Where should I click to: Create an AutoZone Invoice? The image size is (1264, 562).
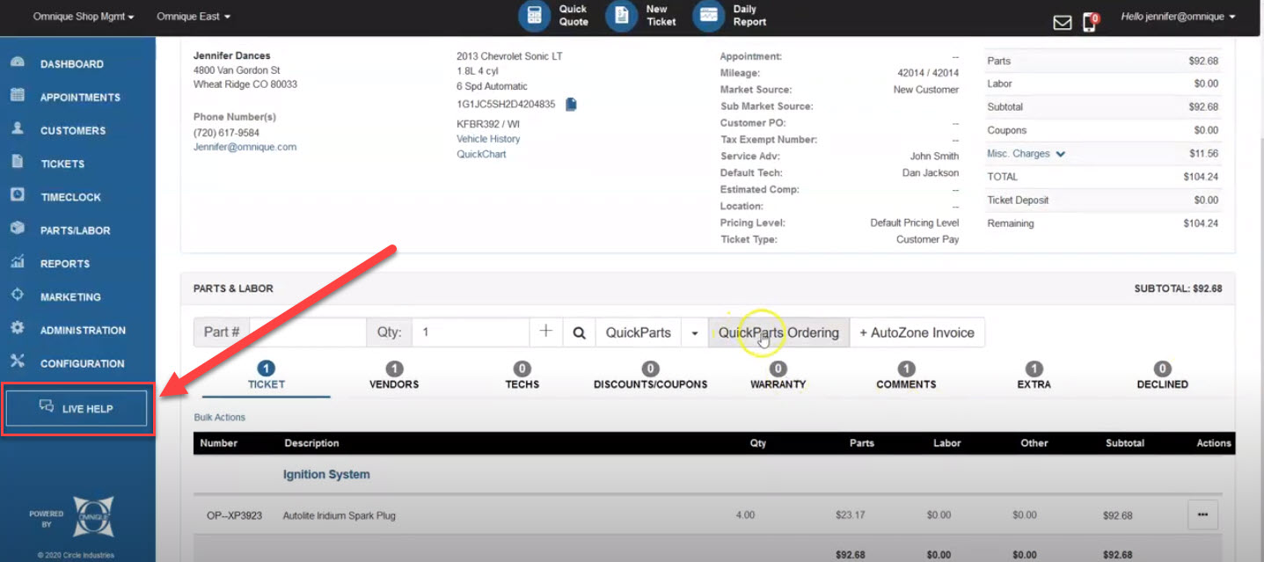point(917,332)
